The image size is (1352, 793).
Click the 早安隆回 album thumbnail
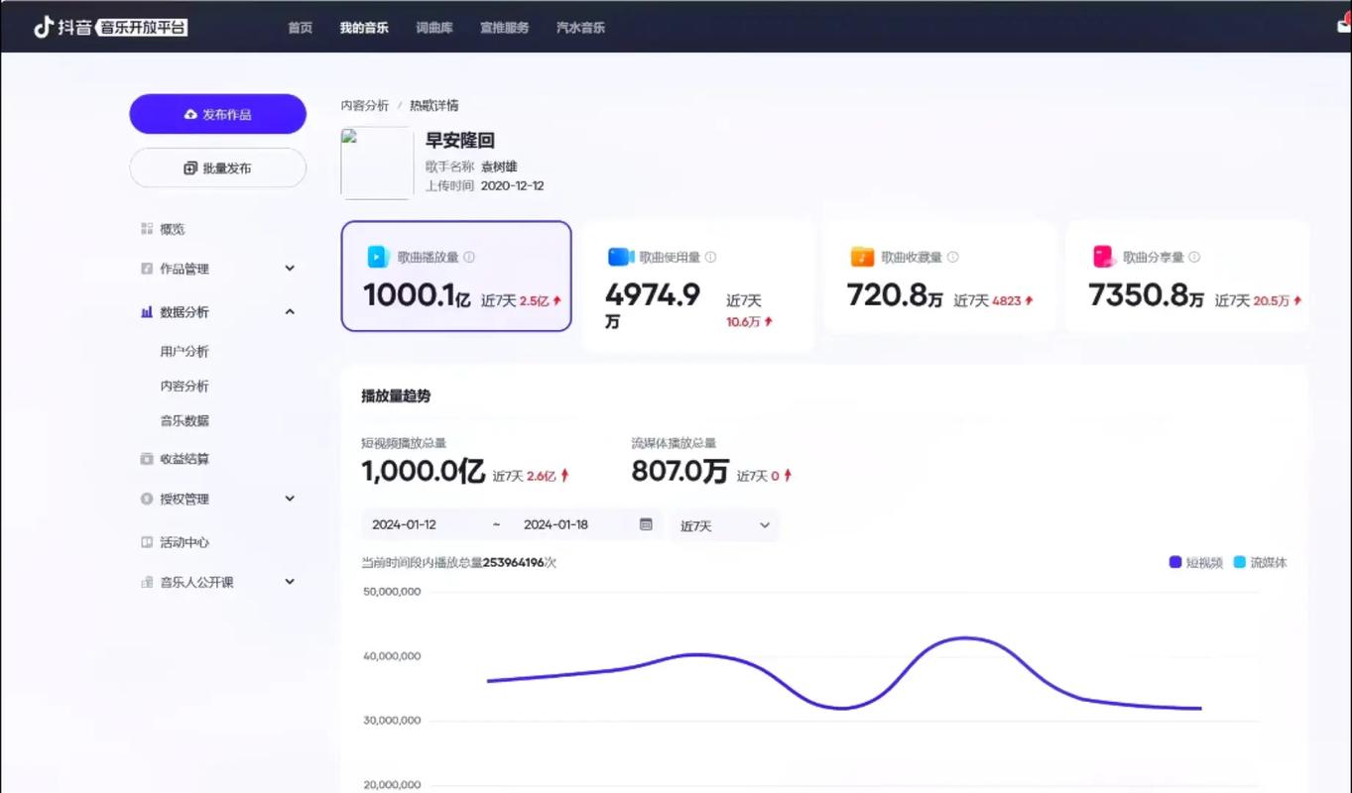[376, 163]
